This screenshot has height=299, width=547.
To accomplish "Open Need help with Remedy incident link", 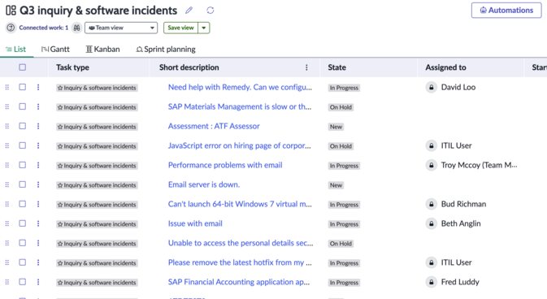I will tap(240, 87).
